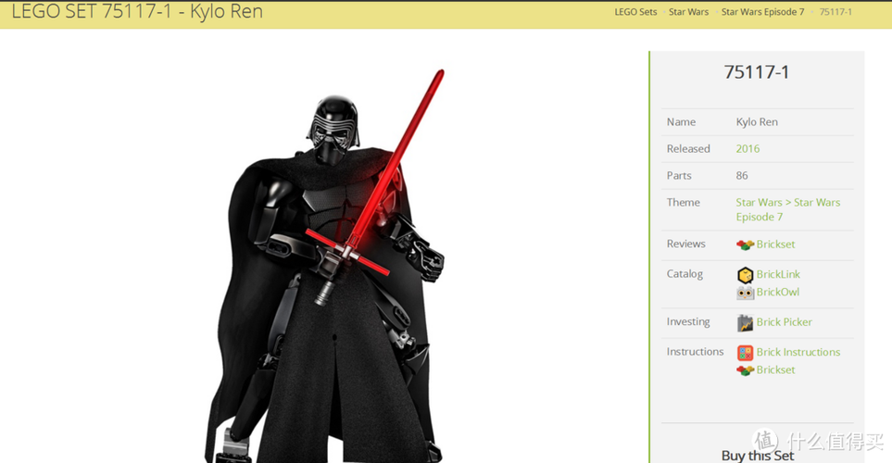Open the Star Wars theme link in details panel
892x463 pixels.
pos(759,203)
